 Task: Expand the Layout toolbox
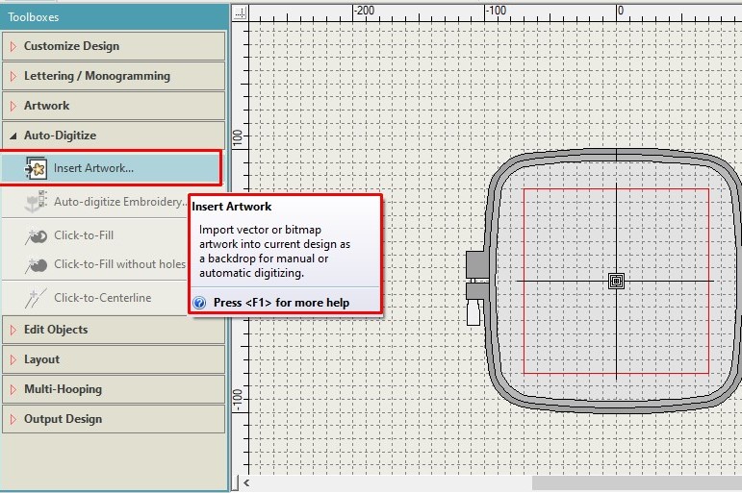tap(114, 359)
